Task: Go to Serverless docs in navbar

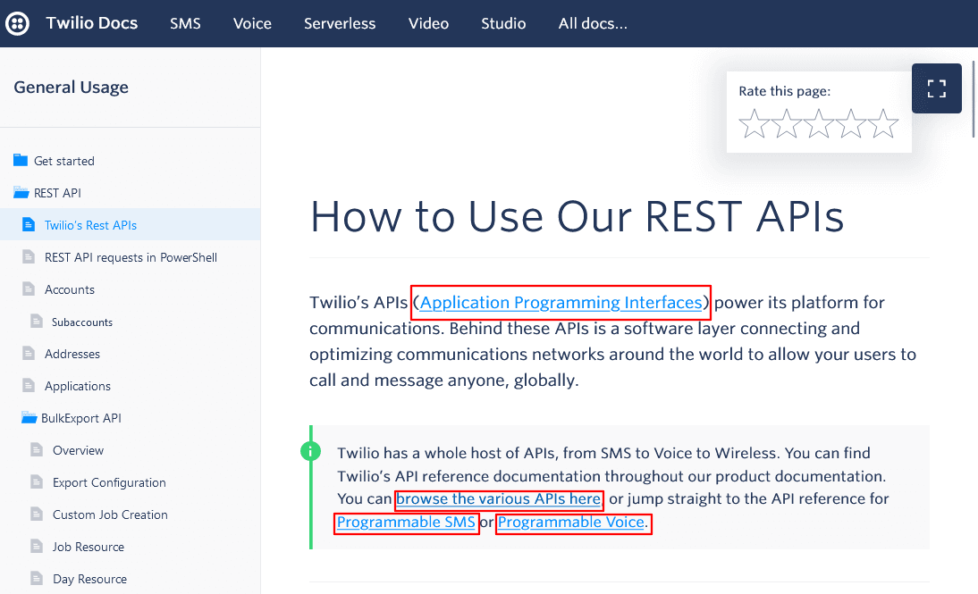Action: pyautogui.click(x=340, y=23)
